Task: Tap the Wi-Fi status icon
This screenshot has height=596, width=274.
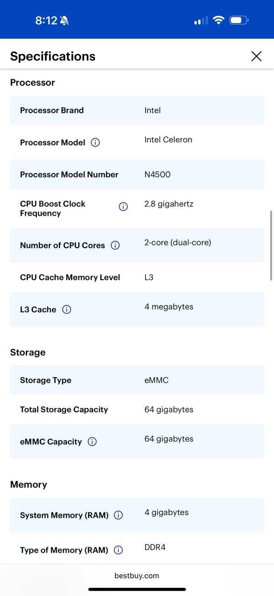Action: click(219, 20)
